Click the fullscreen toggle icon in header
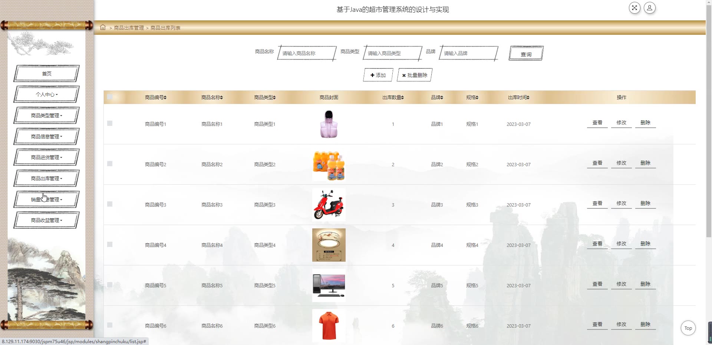Screen dimensions: 712x345 click(x=634, y=8)
